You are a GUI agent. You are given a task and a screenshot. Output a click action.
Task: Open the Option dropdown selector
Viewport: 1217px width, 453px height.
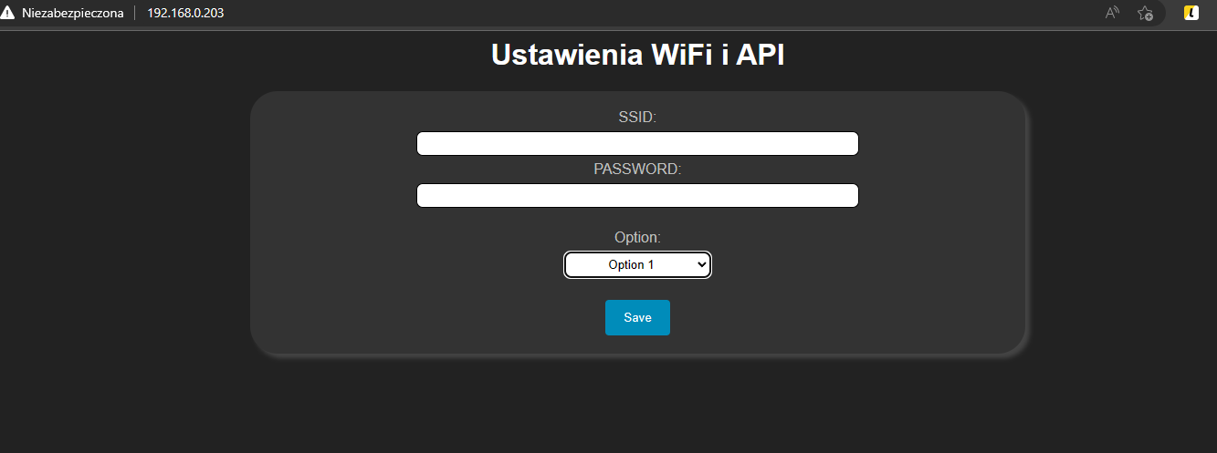tap(637, 264)
